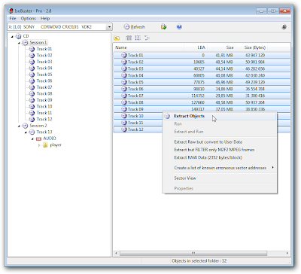
Task: Click the Track 11 icon in the file list
Action: (x=124, y=123)
